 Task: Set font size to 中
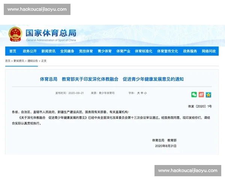click(x=142, y=93)
